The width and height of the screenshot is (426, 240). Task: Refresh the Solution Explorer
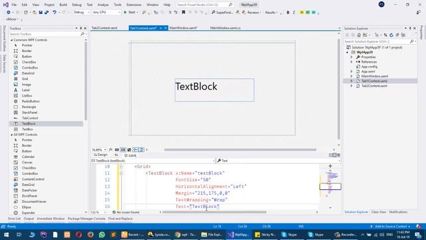pyautogui.click(x=391, y=35)
